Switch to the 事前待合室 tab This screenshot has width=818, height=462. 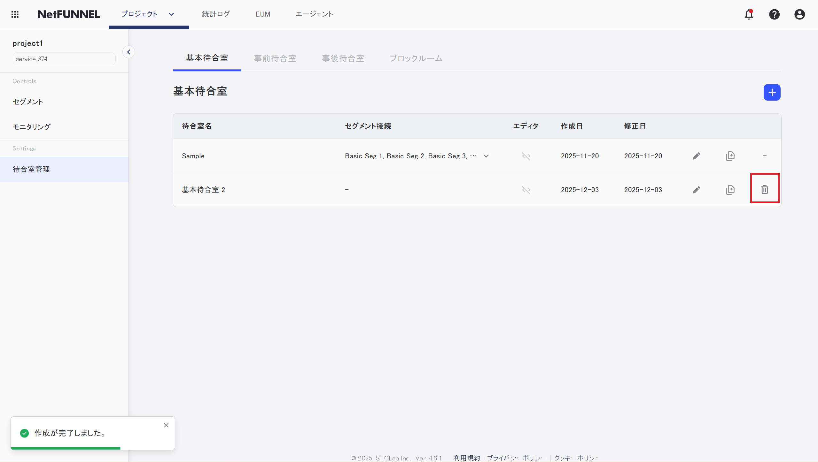(x=275, y=58)
